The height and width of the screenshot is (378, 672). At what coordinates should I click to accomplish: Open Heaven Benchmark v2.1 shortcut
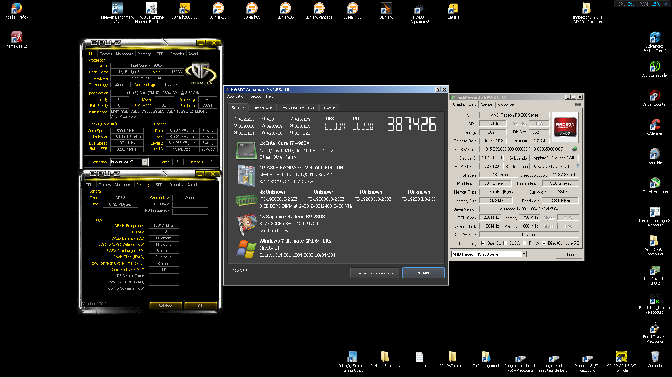point(117,13)
